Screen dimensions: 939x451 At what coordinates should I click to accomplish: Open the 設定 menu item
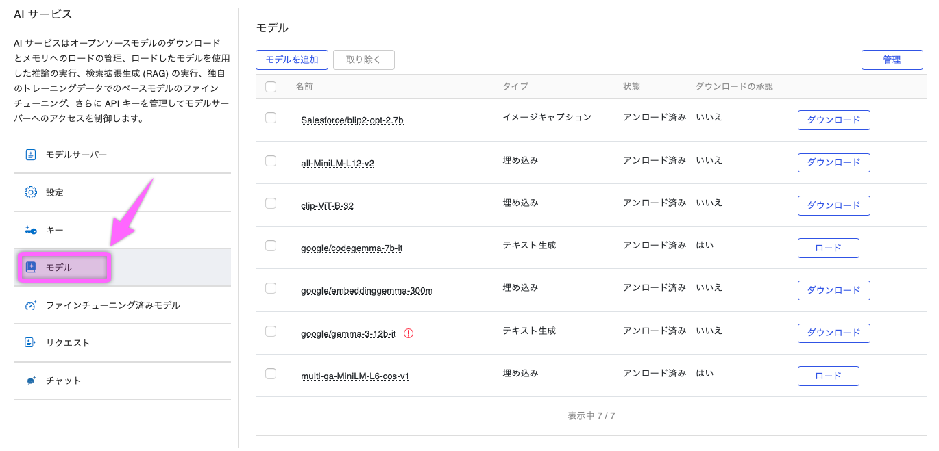pyautogui.click(x=122, y=192)
